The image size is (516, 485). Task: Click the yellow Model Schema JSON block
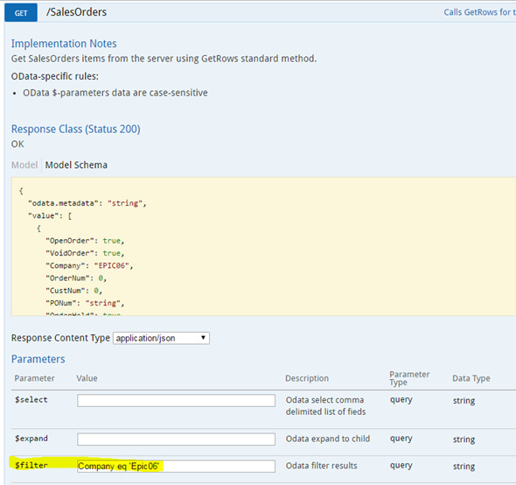tap(263, 247)
